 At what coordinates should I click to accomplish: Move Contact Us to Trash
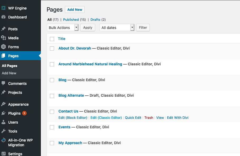[x=149, y=118]
